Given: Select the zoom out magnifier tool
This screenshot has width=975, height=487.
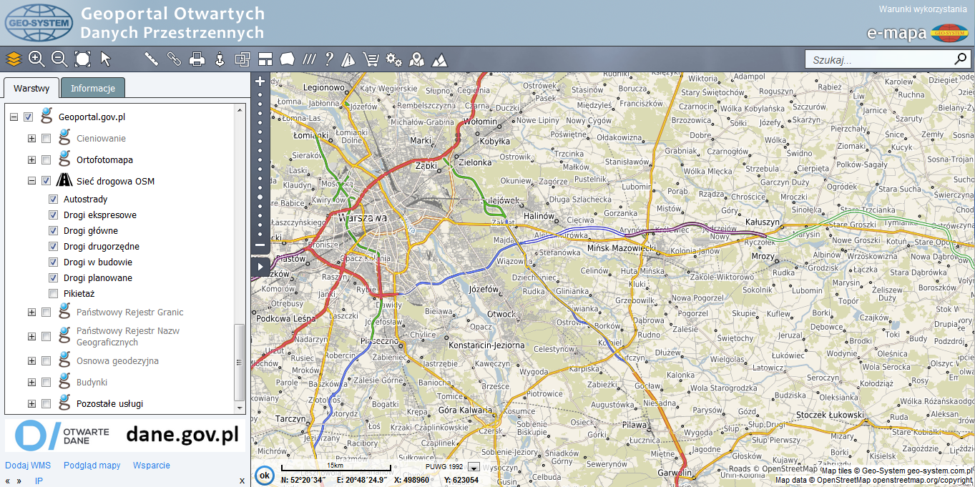Looking at the screenshot, I should tap(59, 59).
